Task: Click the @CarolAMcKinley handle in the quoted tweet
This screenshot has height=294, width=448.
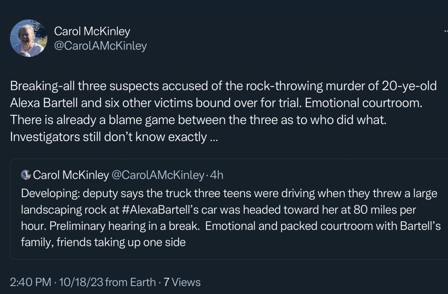Action: pos(157,175)
